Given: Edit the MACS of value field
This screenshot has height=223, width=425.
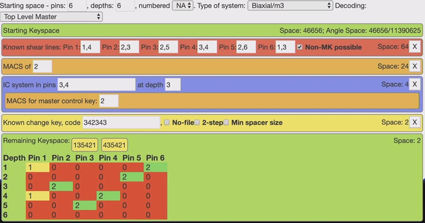Looking at the screenshot, I should [42, 66].
